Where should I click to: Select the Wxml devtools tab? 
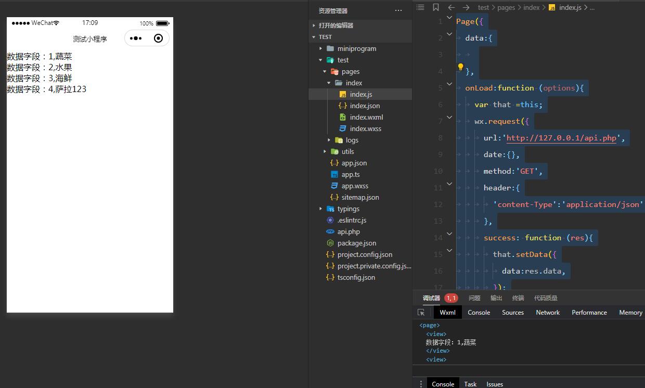[x=447, y=313]
